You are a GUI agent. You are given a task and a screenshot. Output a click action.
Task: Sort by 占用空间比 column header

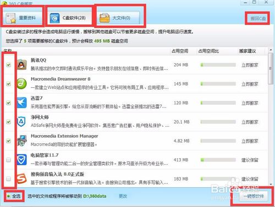(208, 51)
